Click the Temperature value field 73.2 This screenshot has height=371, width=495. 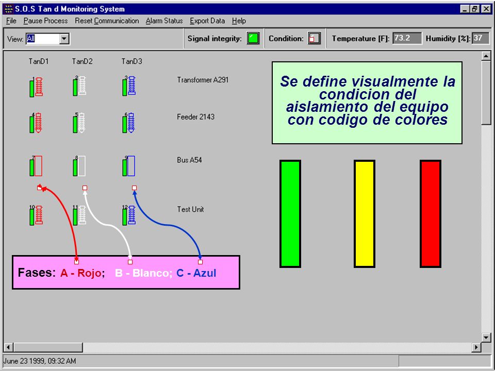(x=407, y=39)
